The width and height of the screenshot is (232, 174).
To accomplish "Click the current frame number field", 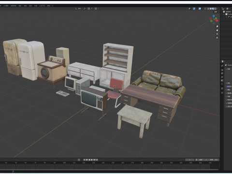I will [190, 160].
